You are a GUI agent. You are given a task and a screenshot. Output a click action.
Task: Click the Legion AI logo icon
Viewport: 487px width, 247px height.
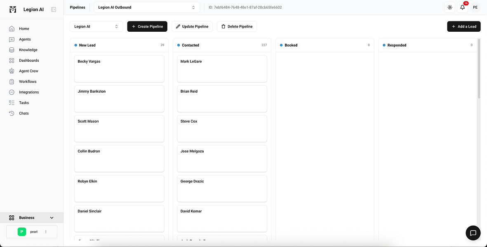[13, 9]
